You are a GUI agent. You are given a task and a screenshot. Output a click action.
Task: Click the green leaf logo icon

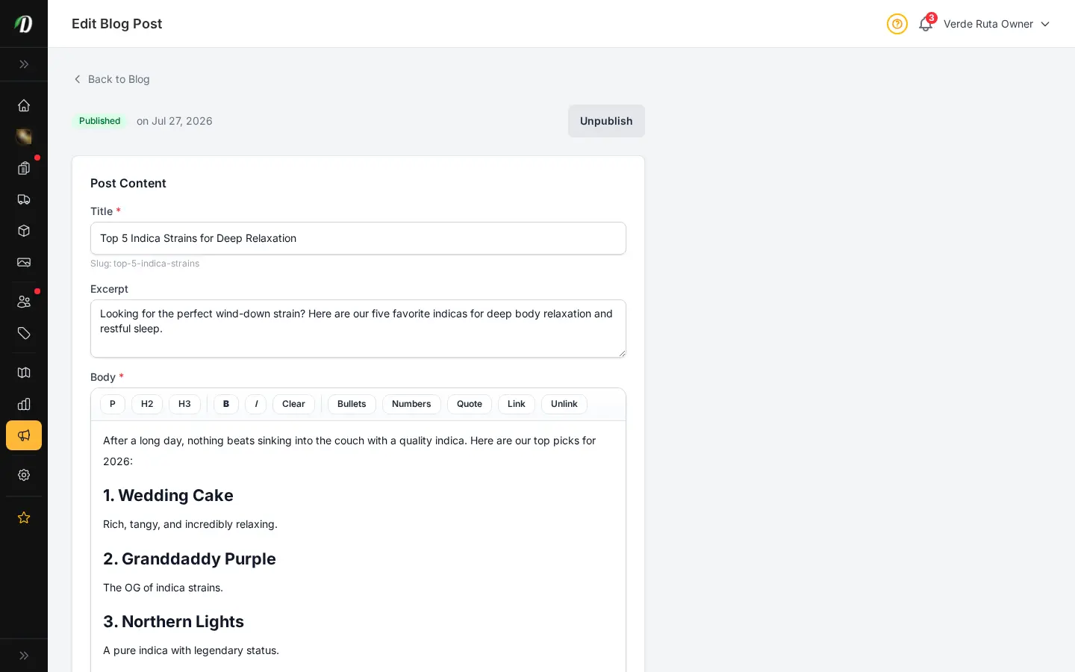(x=24, y=24)
